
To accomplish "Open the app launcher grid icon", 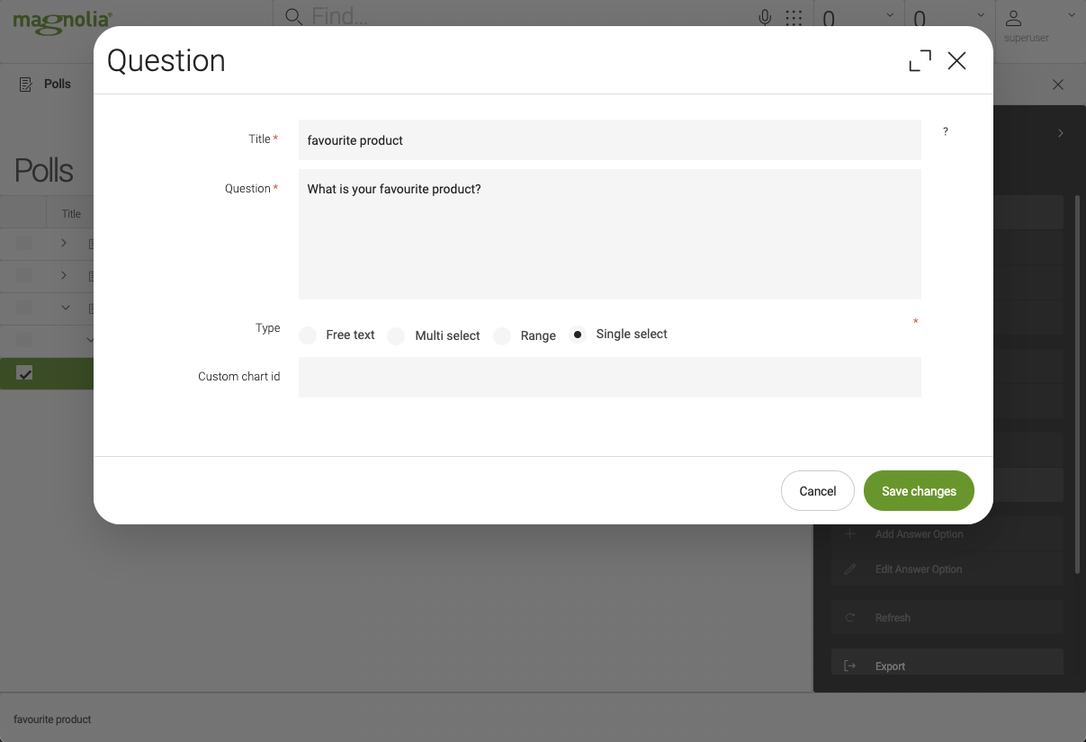I will point(793,16).
